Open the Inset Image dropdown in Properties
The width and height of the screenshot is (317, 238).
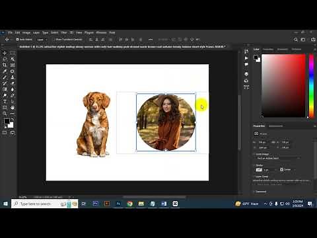(279, 158)
